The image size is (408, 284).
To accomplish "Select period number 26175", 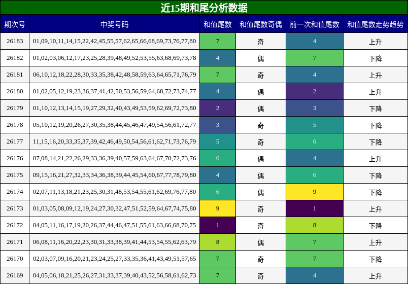I will pos(15,175).
